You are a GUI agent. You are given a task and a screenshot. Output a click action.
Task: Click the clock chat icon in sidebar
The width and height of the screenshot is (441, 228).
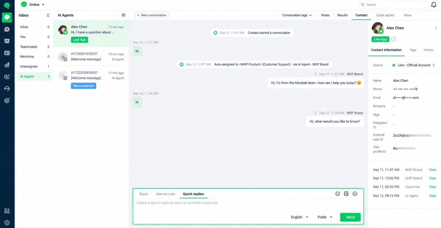click(7, 29)
